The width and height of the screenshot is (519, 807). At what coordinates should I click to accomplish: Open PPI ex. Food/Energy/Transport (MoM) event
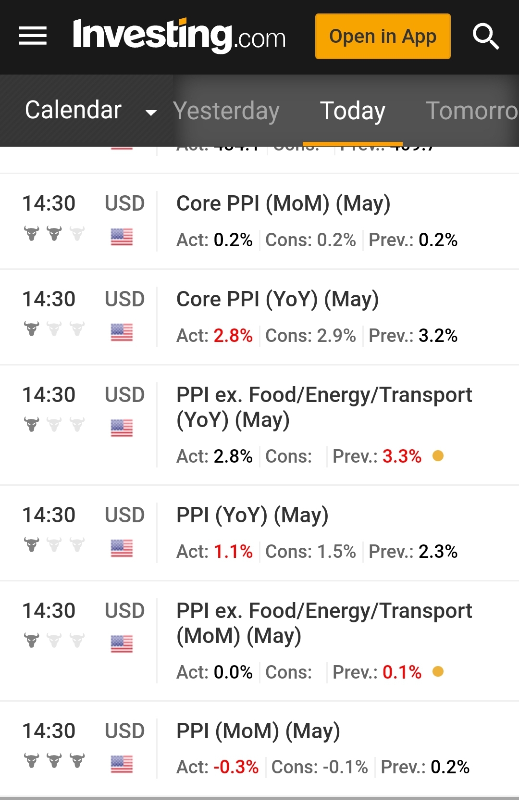pos(324,623)
